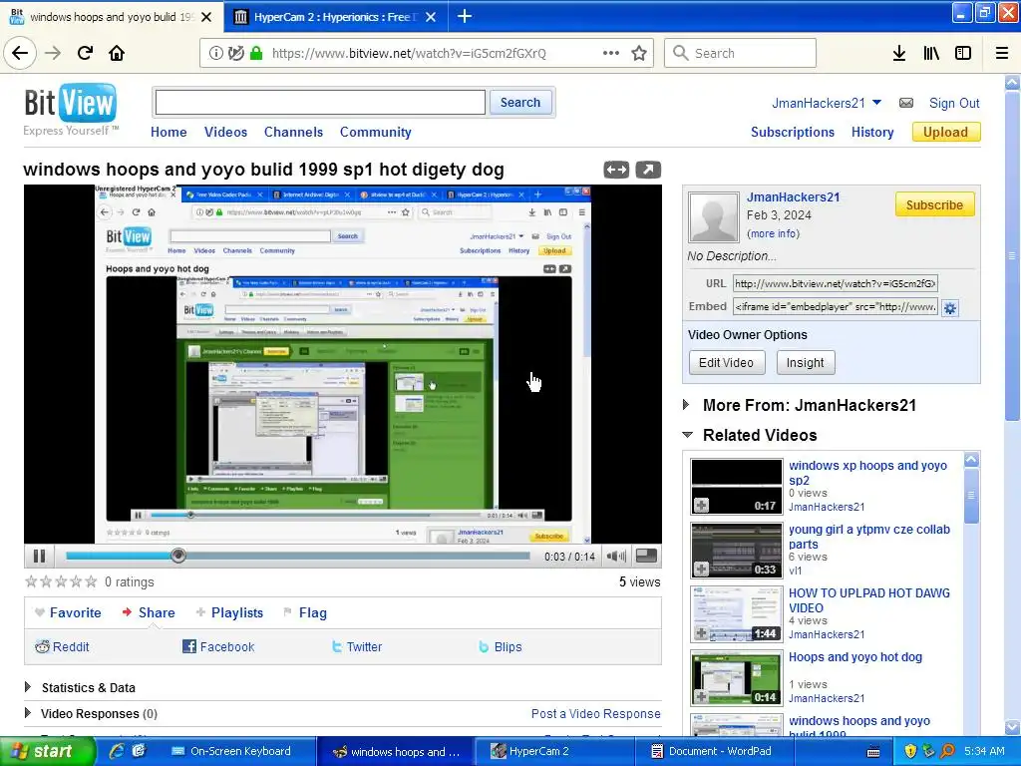Expand More From: JmanHackers21 section
Image resolution: width=1021 pixels, height=766 pixels.
tap(686, 405)
